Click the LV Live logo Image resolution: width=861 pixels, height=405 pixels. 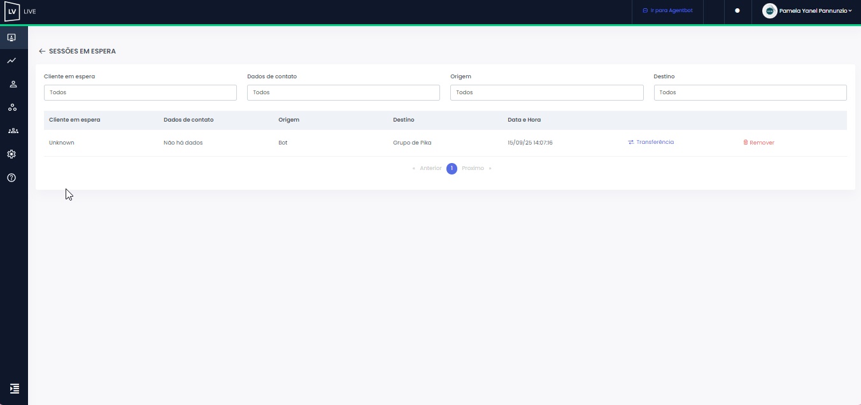pyautogui.click(x=20, y=11)
